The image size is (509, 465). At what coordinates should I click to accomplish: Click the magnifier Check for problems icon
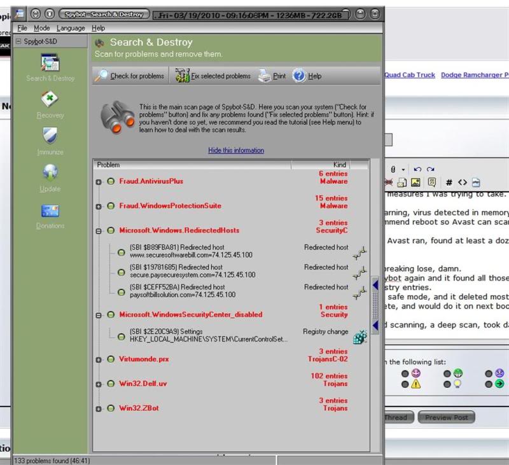[x=101, y=76]
